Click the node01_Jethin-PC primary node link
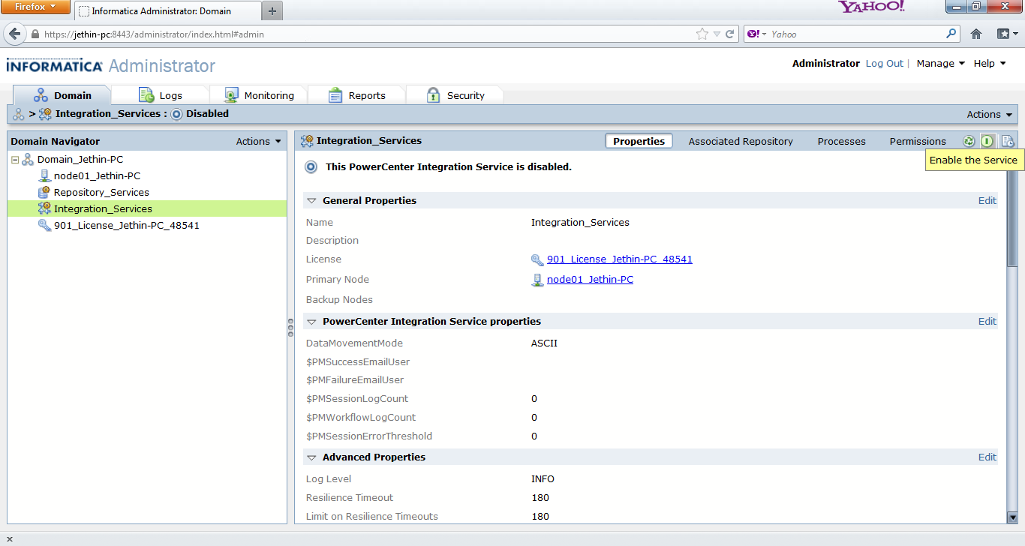The height and width of the screenshot is (546, 1025). (589, 279)
